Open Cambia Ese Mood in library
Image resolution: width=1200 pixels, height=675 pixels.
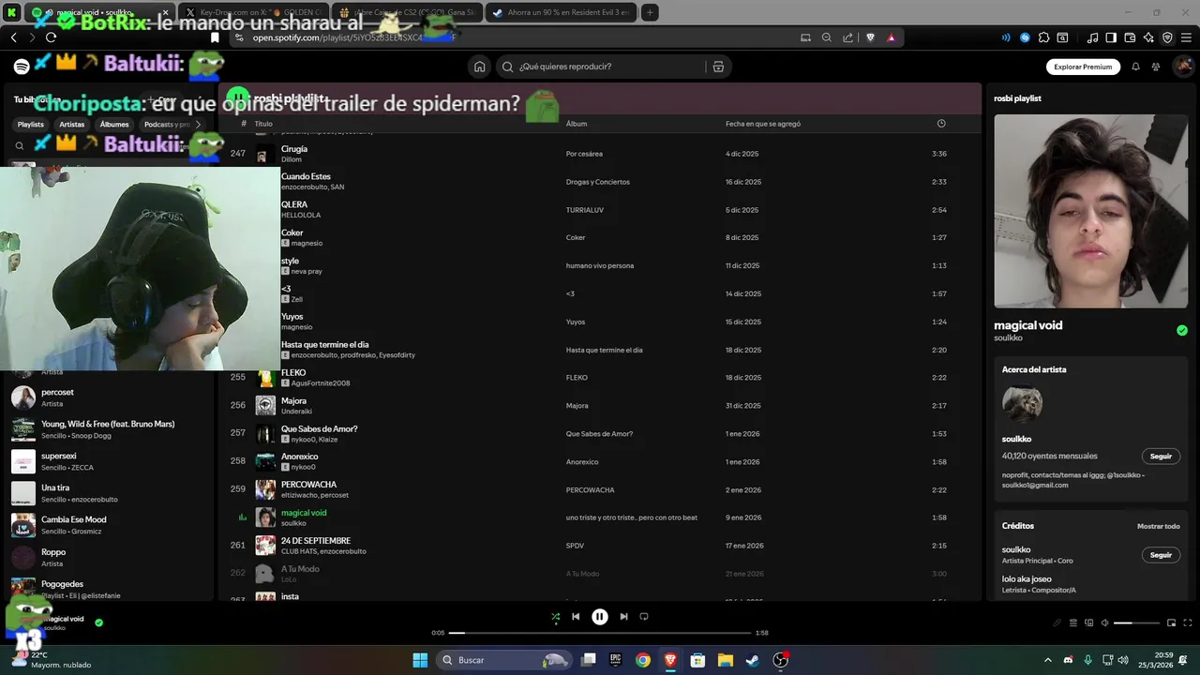[x=110, y=525]
